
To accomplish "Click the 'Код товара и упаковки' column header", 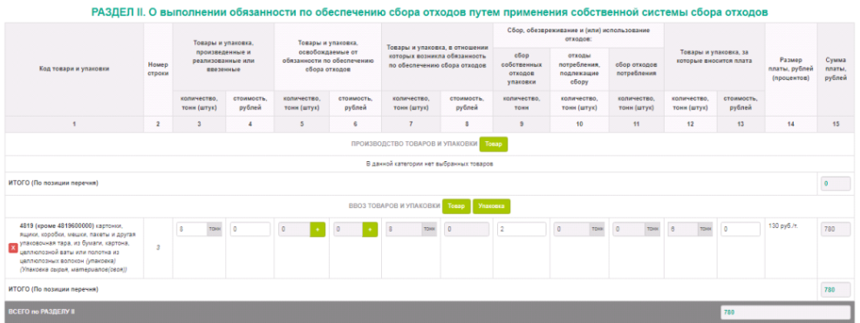I will tap(74, 69).
